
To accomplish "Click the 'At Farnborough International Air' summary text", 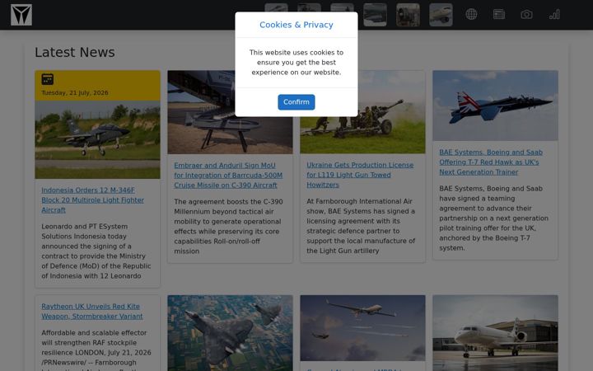I will (x=361, y=226).
